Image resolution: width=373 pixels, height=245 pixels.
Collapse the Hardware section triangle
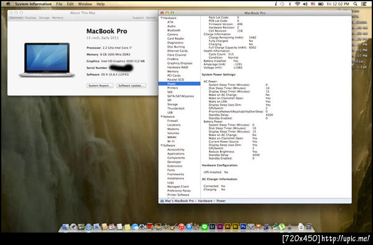[162, 18]
